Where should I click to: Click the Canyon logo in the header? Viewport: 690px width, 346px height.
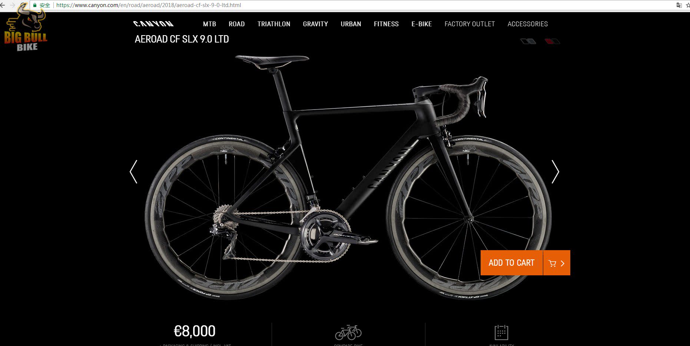[153, 24]
